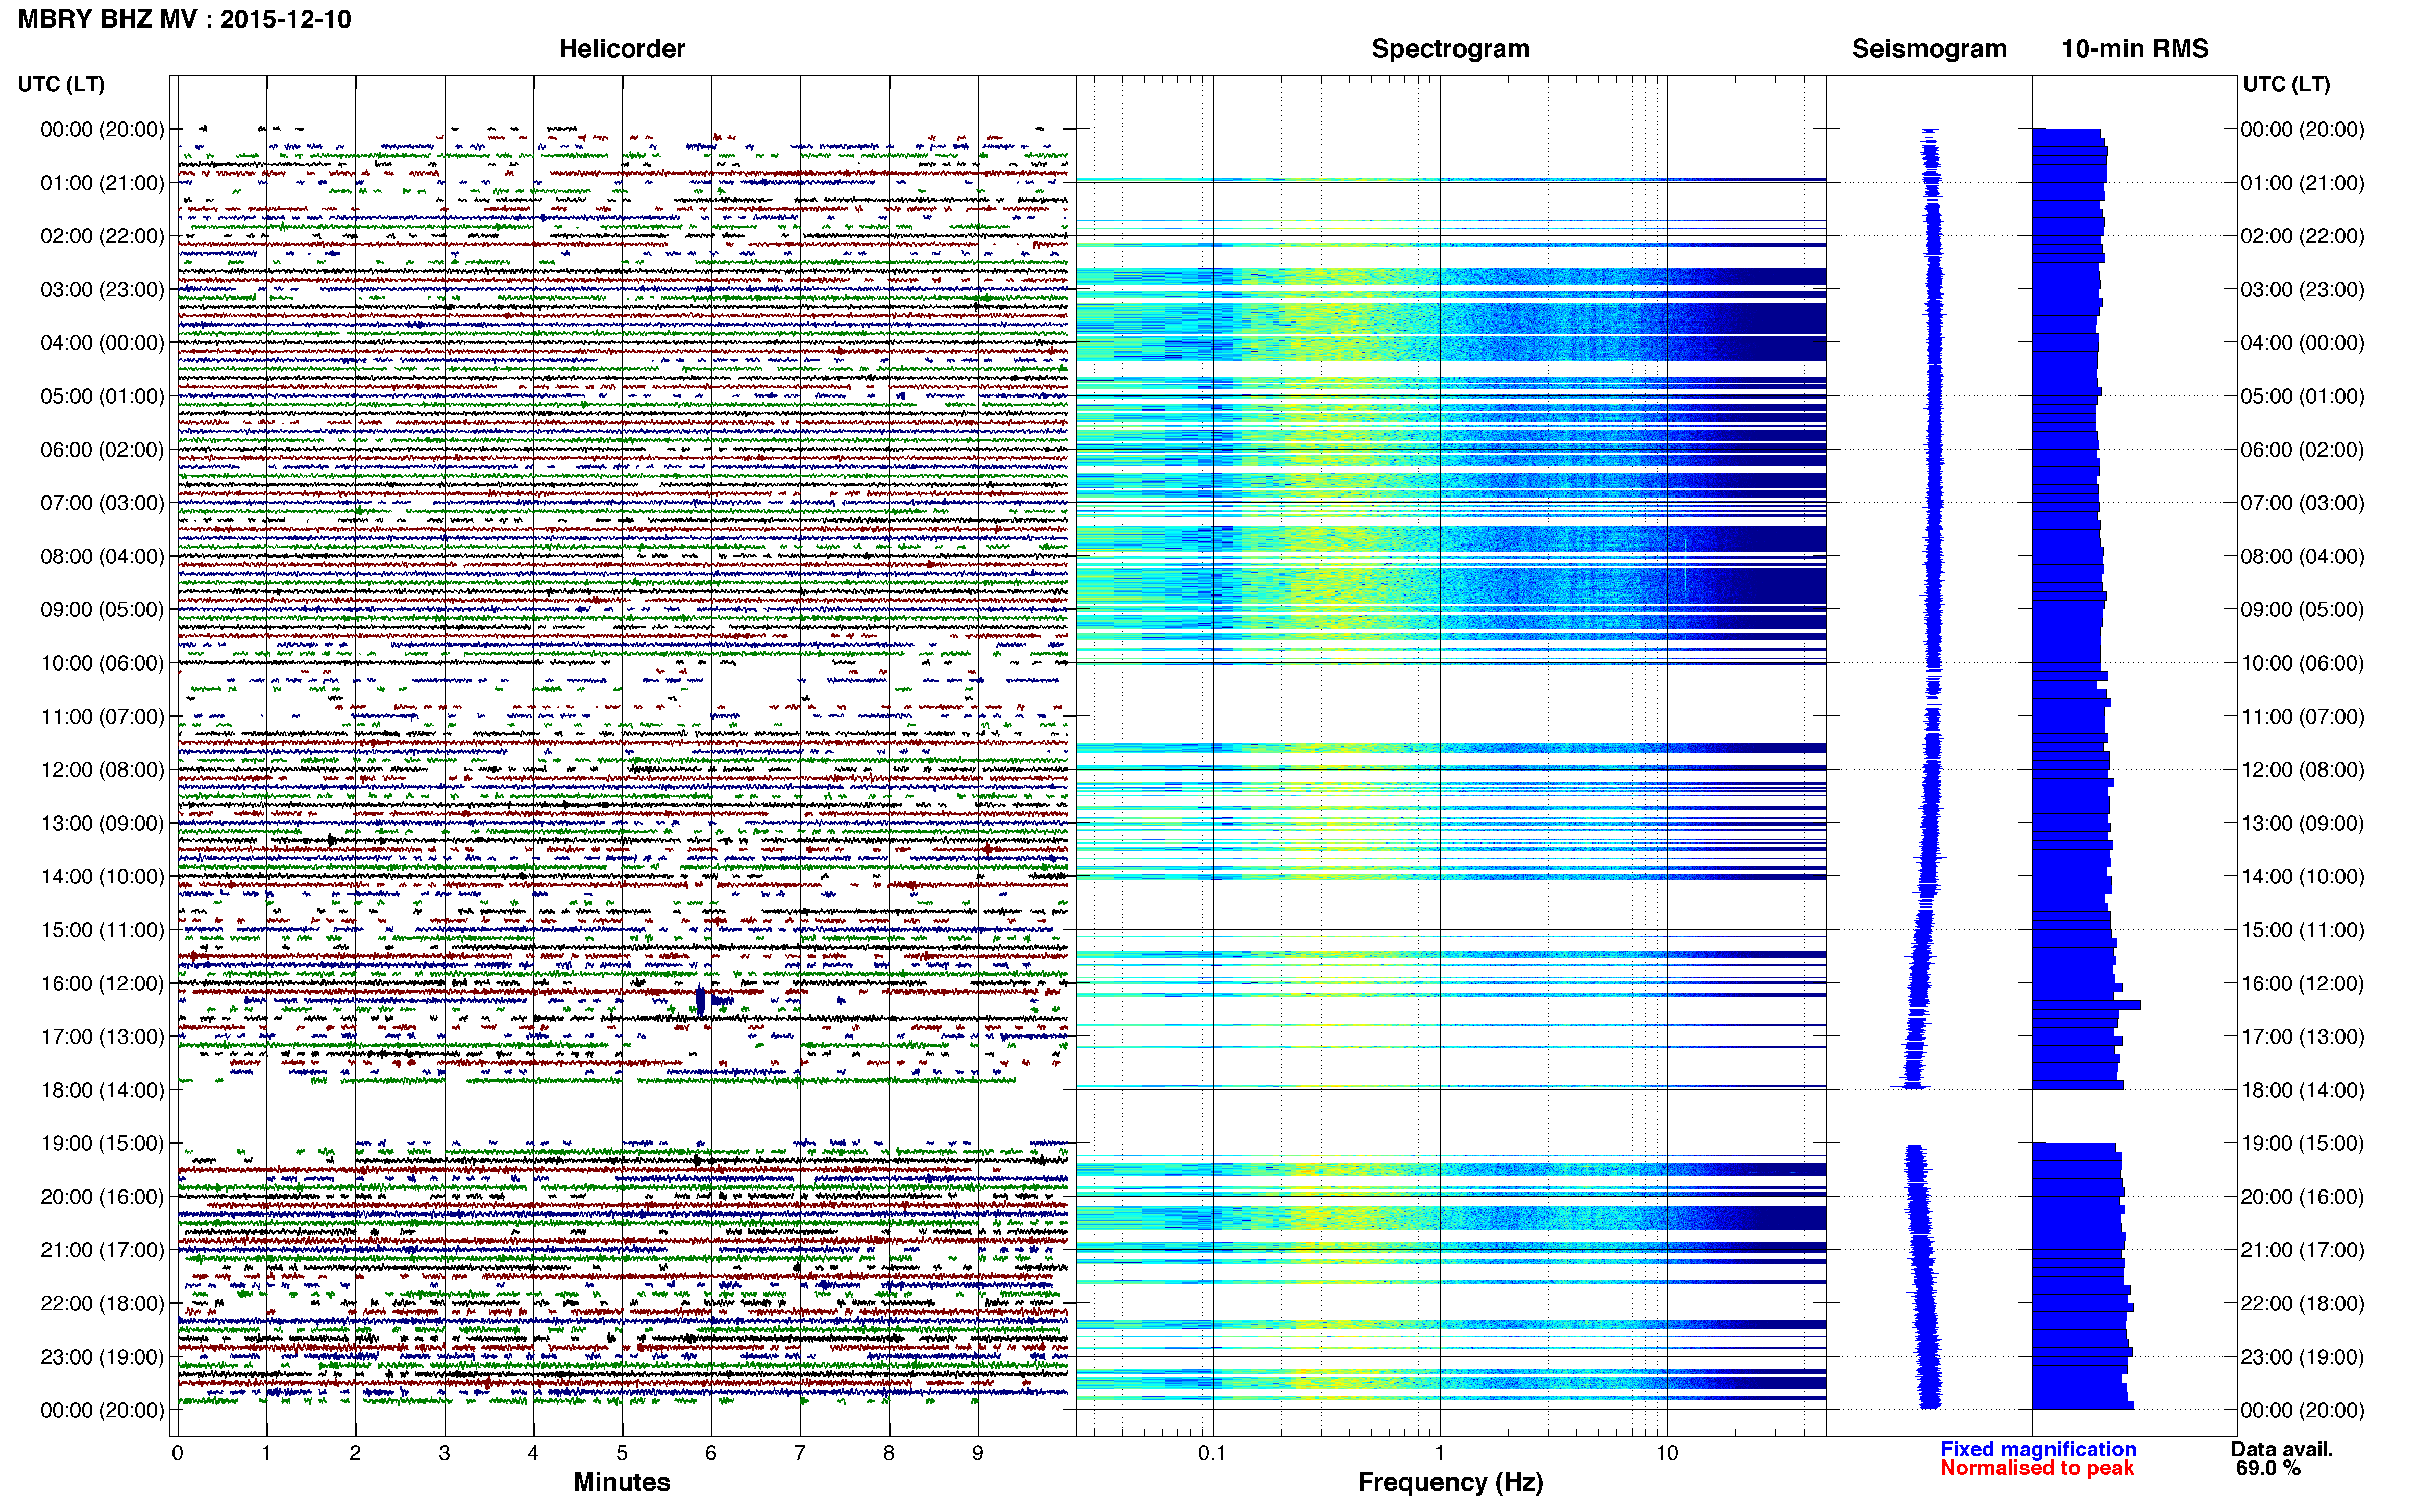Click right time label '05:00 (01:00)'
The width and height of the screenshot is (2419, 1512).
click(x=2302, y=397)
